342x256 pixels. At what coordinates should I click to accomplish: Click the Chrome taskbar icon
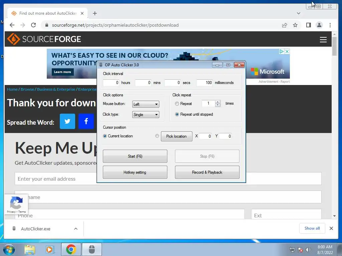[71, 249]
